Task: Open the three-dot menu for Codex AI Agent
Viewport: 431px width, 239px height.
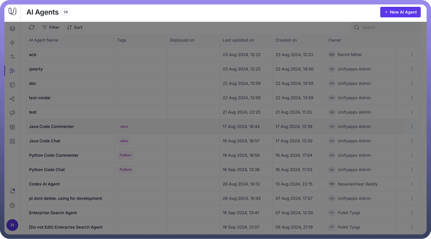Action: 412,184
